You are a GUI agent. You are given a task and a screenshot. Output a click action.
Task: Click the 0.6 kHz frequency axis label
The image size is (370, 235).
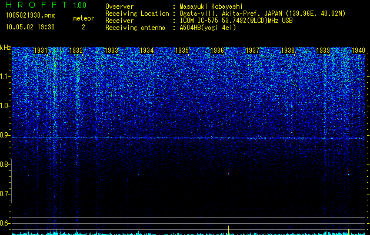pos(5,223)
